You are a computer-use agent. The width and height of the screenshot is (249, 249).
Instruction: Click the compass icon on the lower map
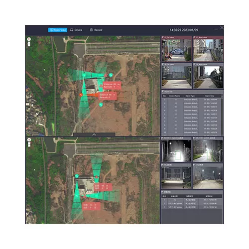(29, 139)
